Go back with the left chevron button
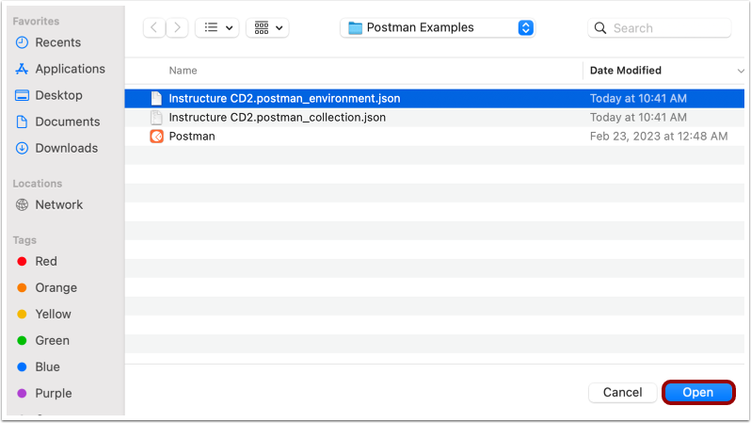Image resolution: width=751 pixels, height=423 pixels. point(154,28)
